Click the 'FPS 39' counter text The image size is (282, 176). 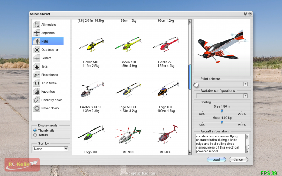[269, 173]
